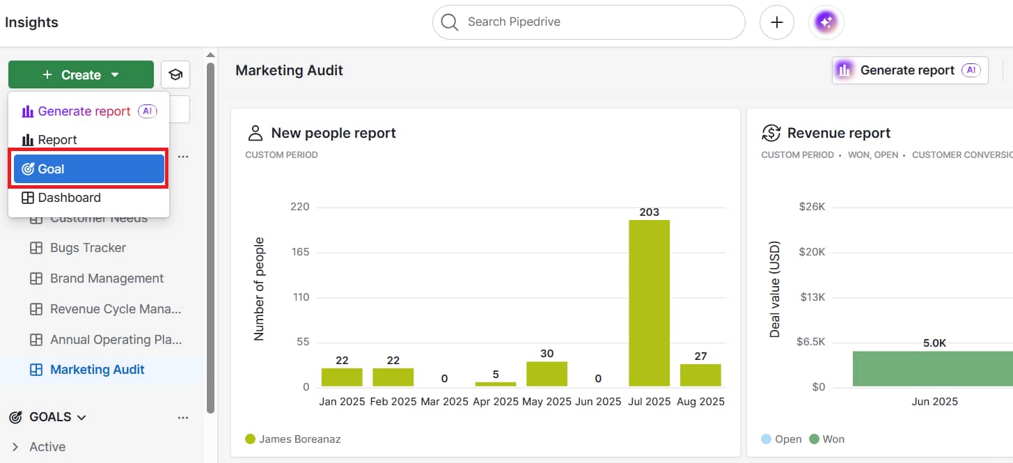1013x463 pixels.
Task: Click the search magnifier icon
Action: 449,22
